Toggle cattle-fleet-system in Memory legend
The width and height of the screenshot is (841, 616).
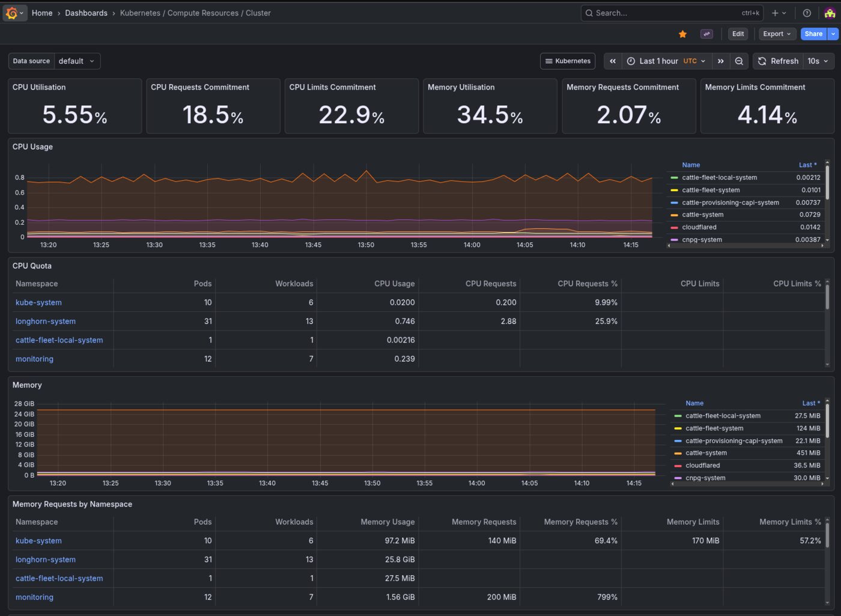coord(714,428)
